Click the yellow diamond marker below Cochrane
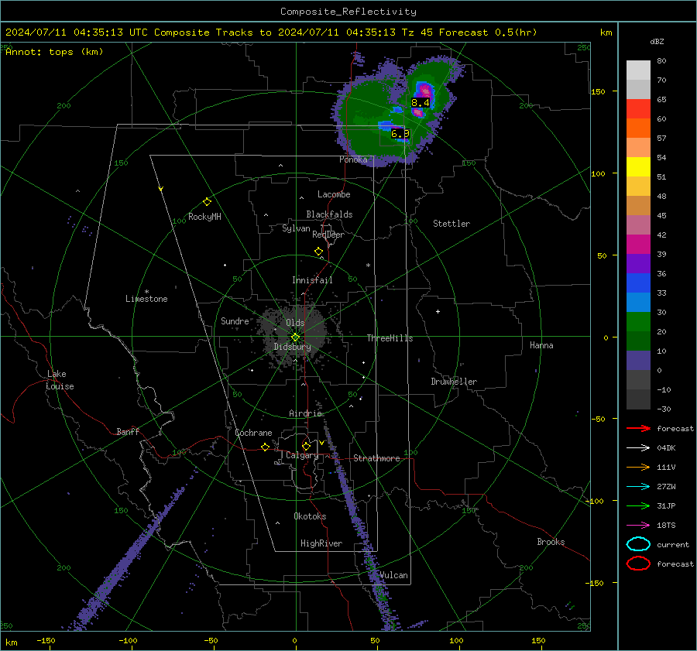697x651 pixels. pyautogui.click(x=266, y=447)
